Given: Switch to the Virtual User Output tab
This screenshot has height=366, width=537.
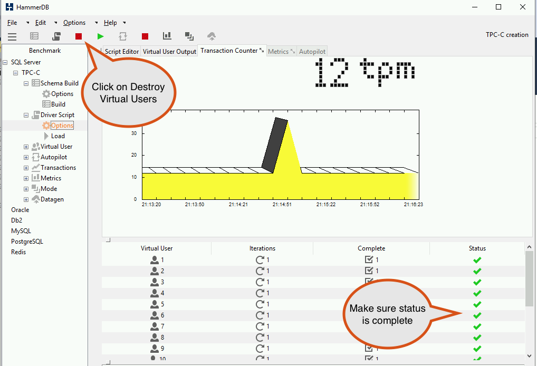Looking at the screenshot, I should (x=169, y=51).
